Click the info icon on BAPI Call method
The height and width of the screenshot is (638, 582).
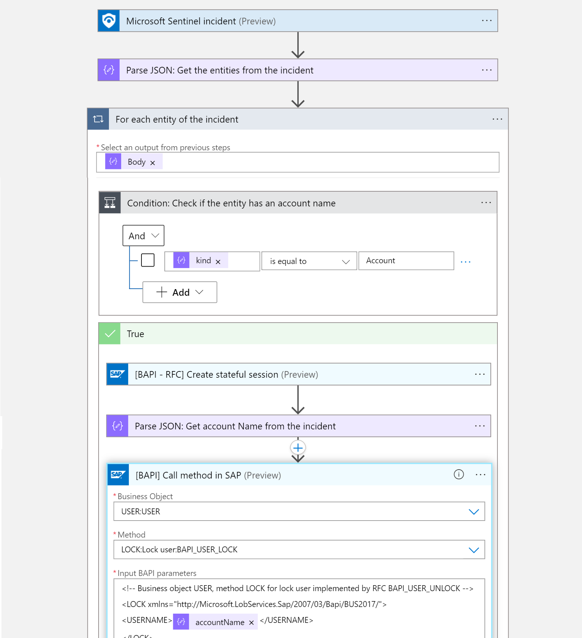(459, 474)
